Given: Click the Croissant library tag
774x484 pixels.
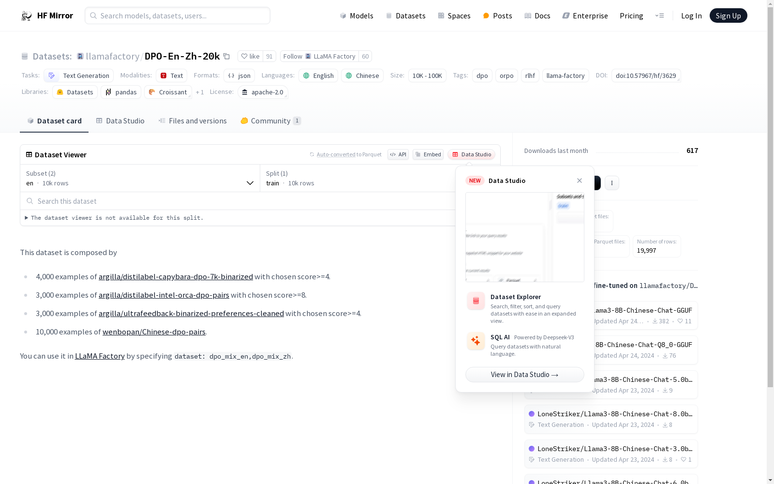Looking at the screenshot, I should 168,92.
